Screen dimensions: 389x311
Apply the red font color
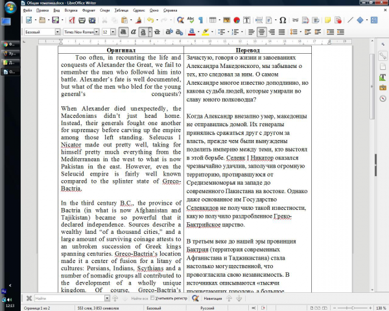(x=191, y=32)
